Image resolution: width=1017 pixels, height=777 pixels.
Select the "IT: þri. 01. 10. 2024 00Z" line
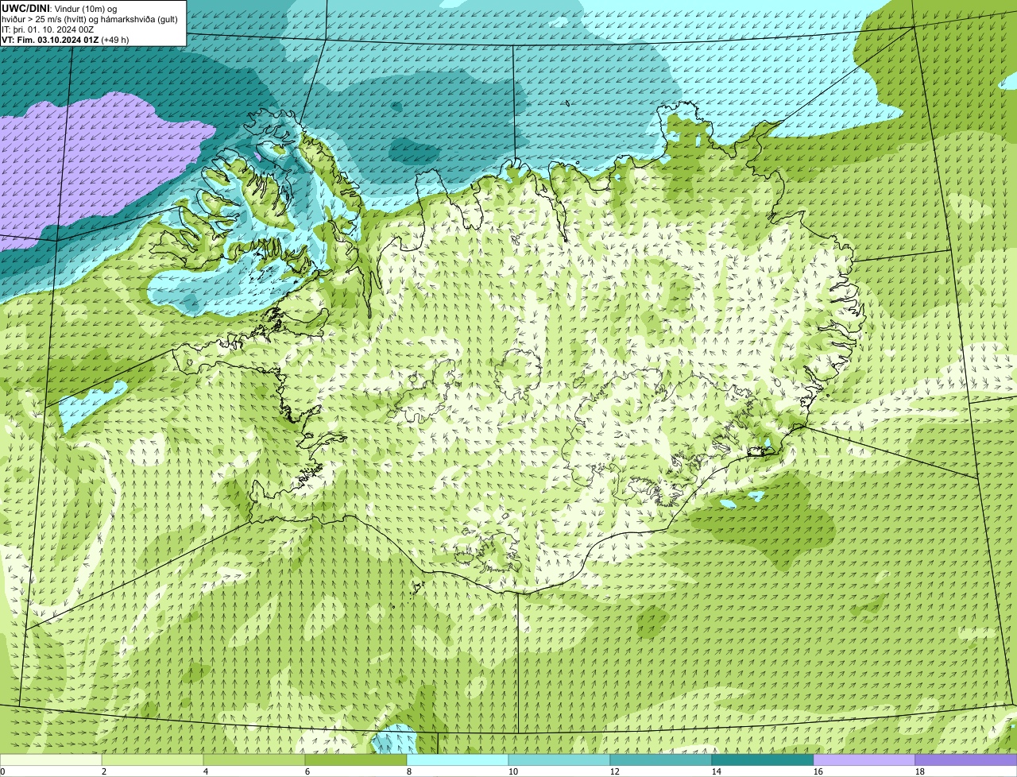48,29
